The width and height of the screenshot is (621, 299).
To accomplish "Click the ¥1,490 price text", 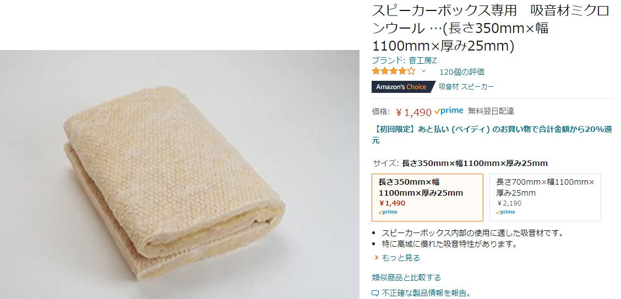I will tap(413, 112).
